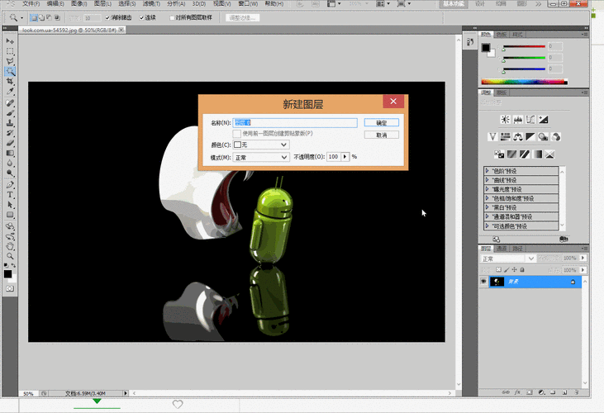Choose New Selection mode in options bar
Screen dimensions: 604x413
click(34, 17)
